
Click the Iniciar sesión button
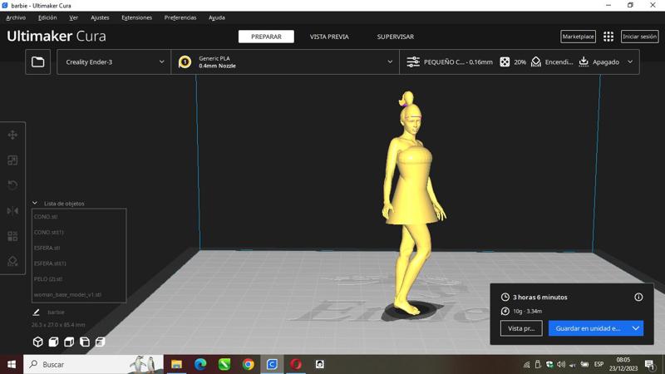(639, 37)
